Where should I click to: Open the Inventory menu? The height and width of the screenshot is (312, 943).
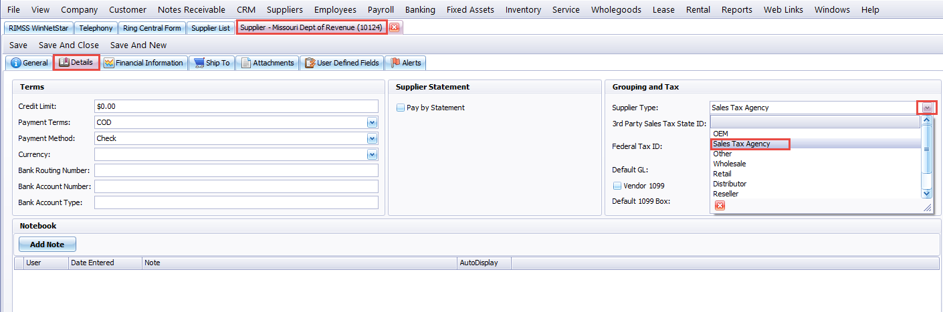click(524, 10)
